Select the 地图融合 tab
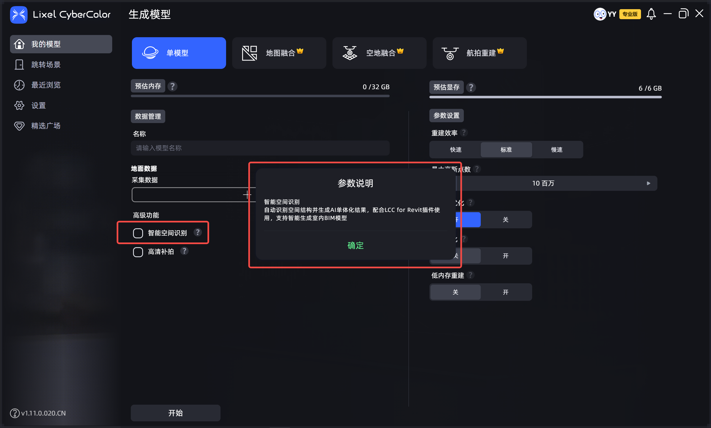This screenshot has height=428, width=711. click(x=279, y=53)
